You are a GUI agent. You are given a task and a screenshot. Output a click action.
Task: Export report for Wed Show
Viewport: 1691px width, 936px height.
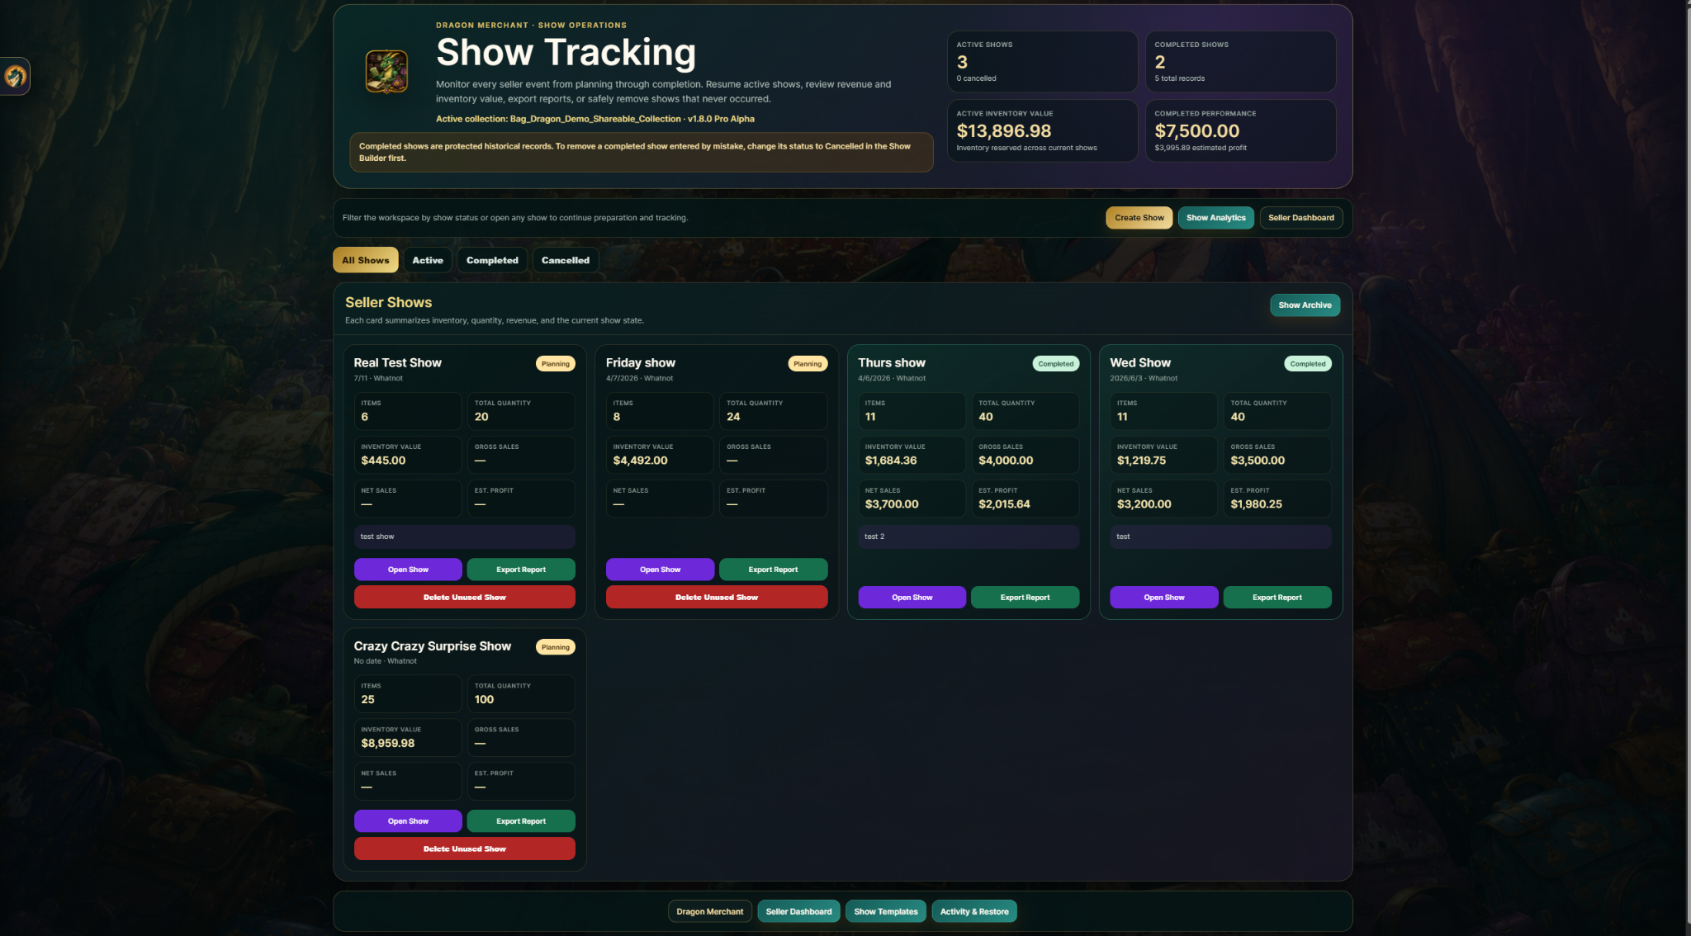[x=1277, y=597]
